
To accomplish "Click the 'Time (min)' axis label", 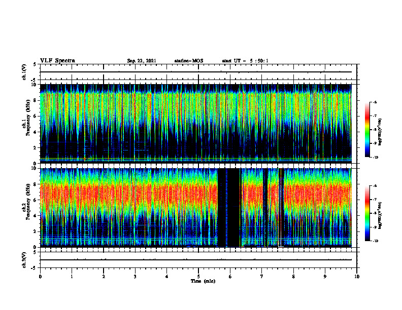I will point(203,281).
